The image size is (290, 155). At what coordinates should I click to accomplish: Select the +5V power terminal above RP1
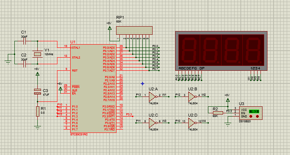[x=110, y=28]
